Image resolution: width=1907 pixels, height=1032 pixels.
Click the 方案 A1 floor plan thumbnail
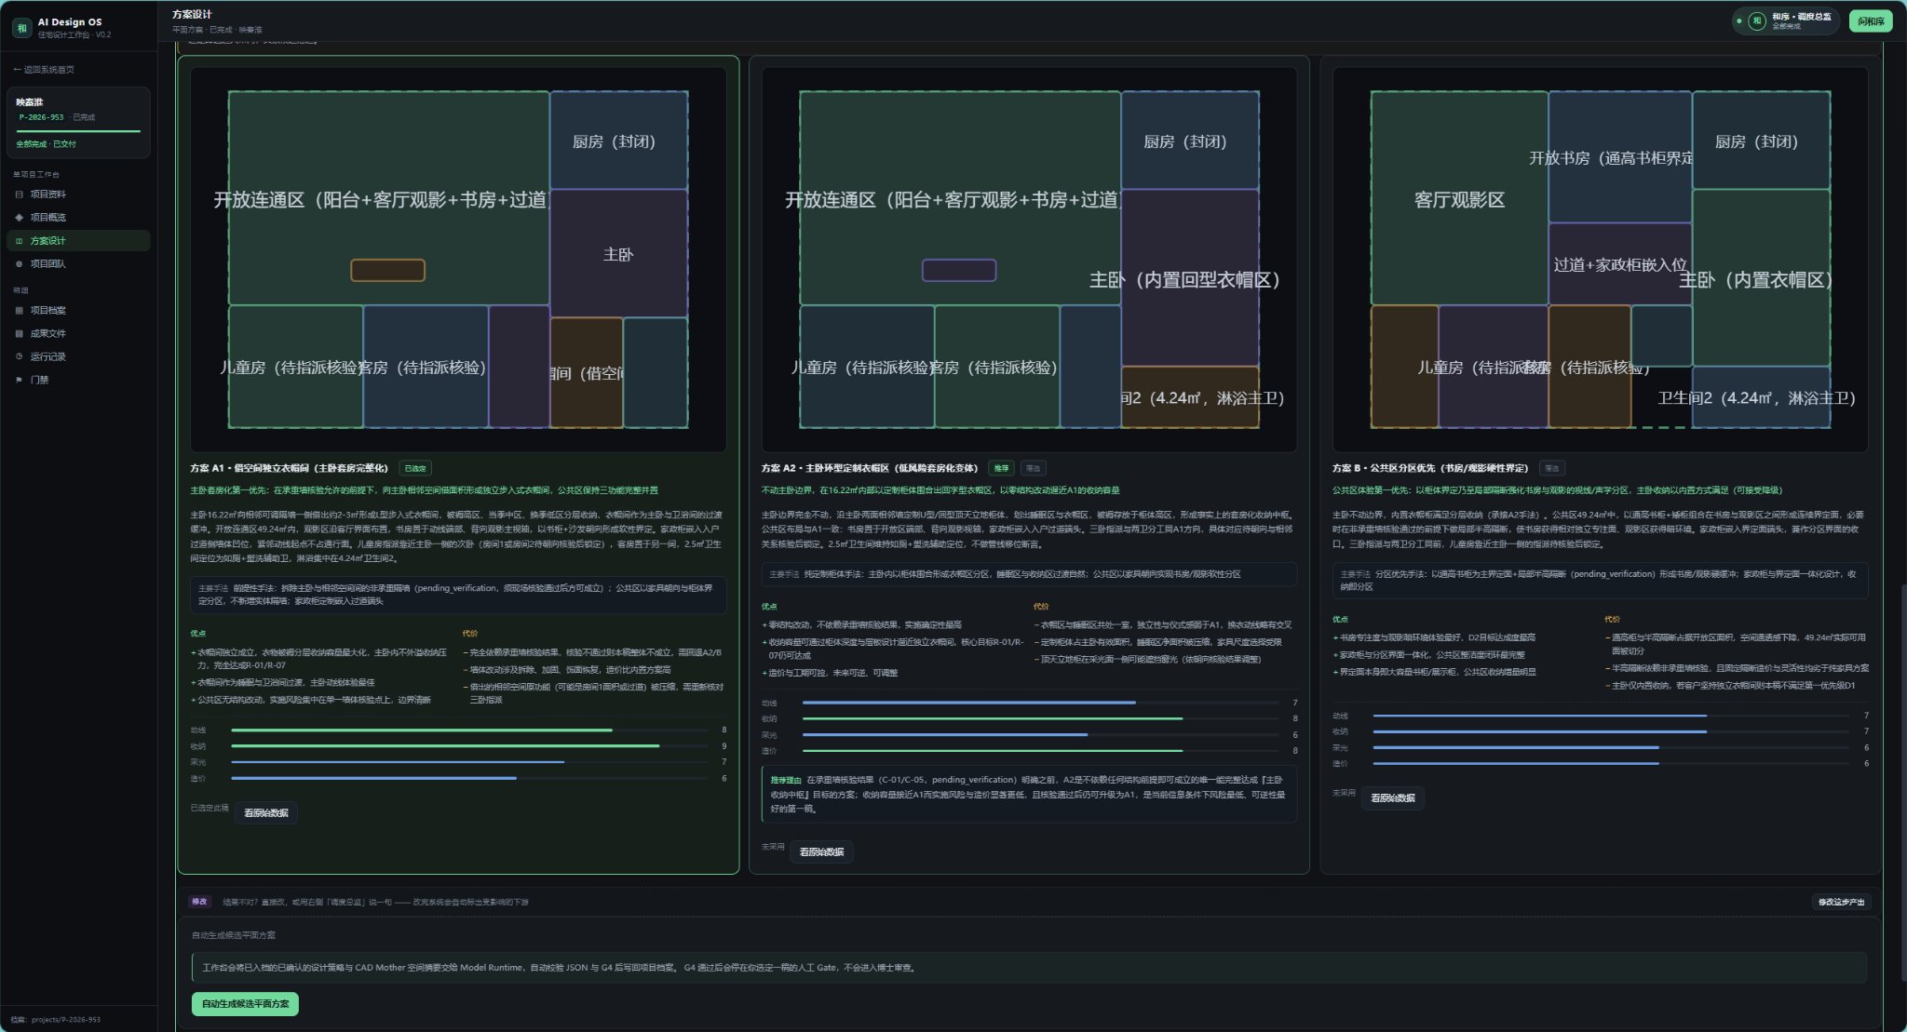(x=458, y=260)
